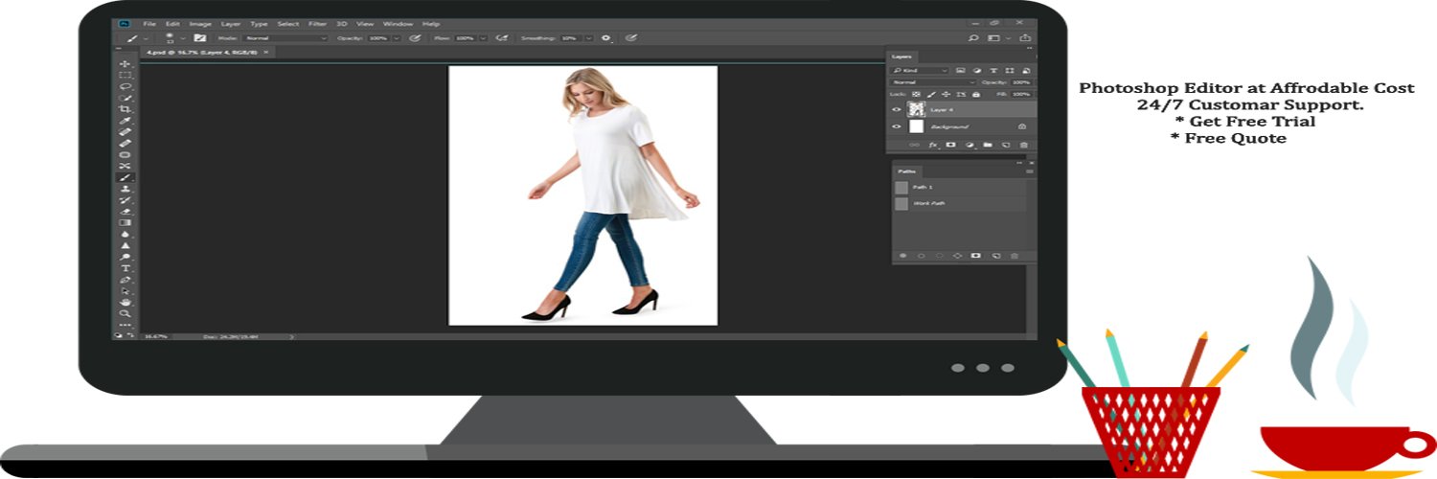
Task: Hide the Background layer eye icon
Action: (897, 126)
